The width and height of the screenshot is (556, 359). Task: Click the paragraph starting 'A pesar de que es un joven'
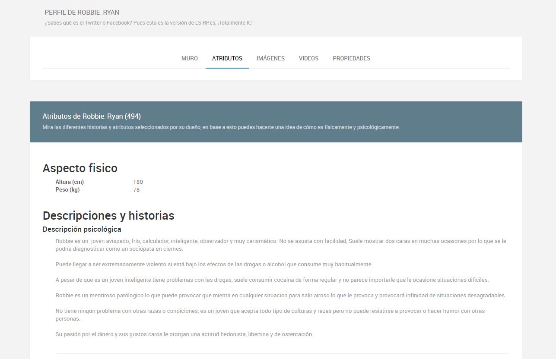coord(272,280)
